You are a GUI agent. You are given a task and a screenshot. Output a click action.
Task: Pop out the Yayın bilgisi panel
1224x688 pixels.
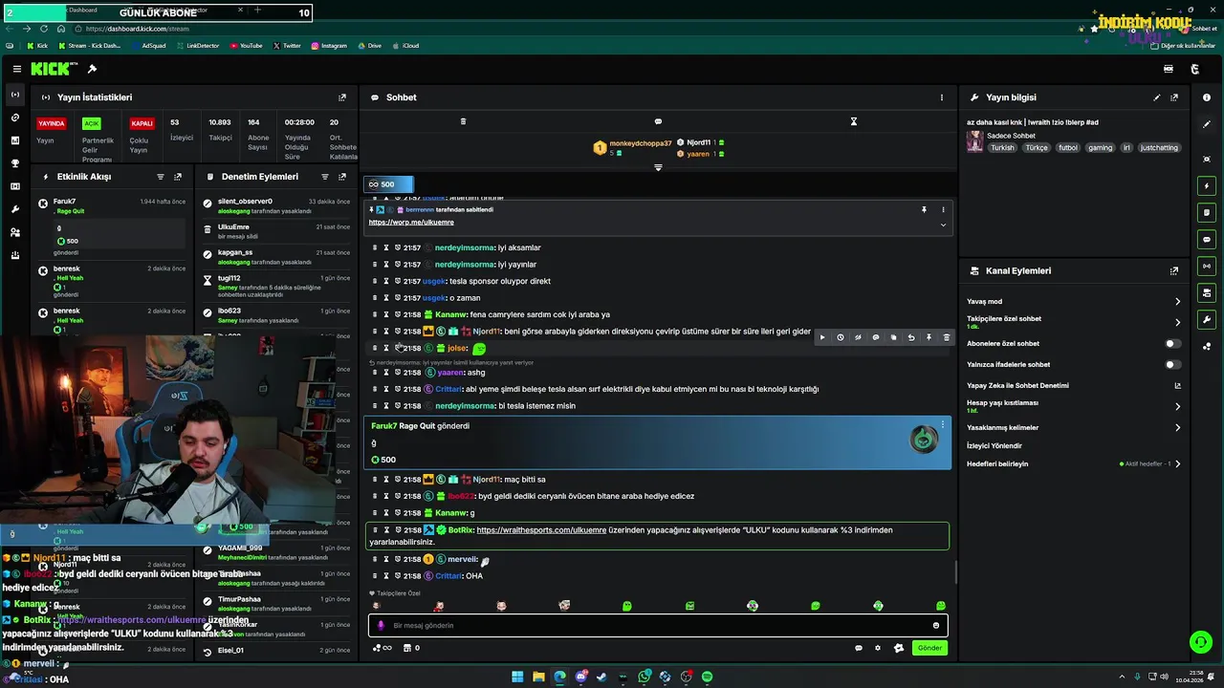click(x=1174, y=97)
